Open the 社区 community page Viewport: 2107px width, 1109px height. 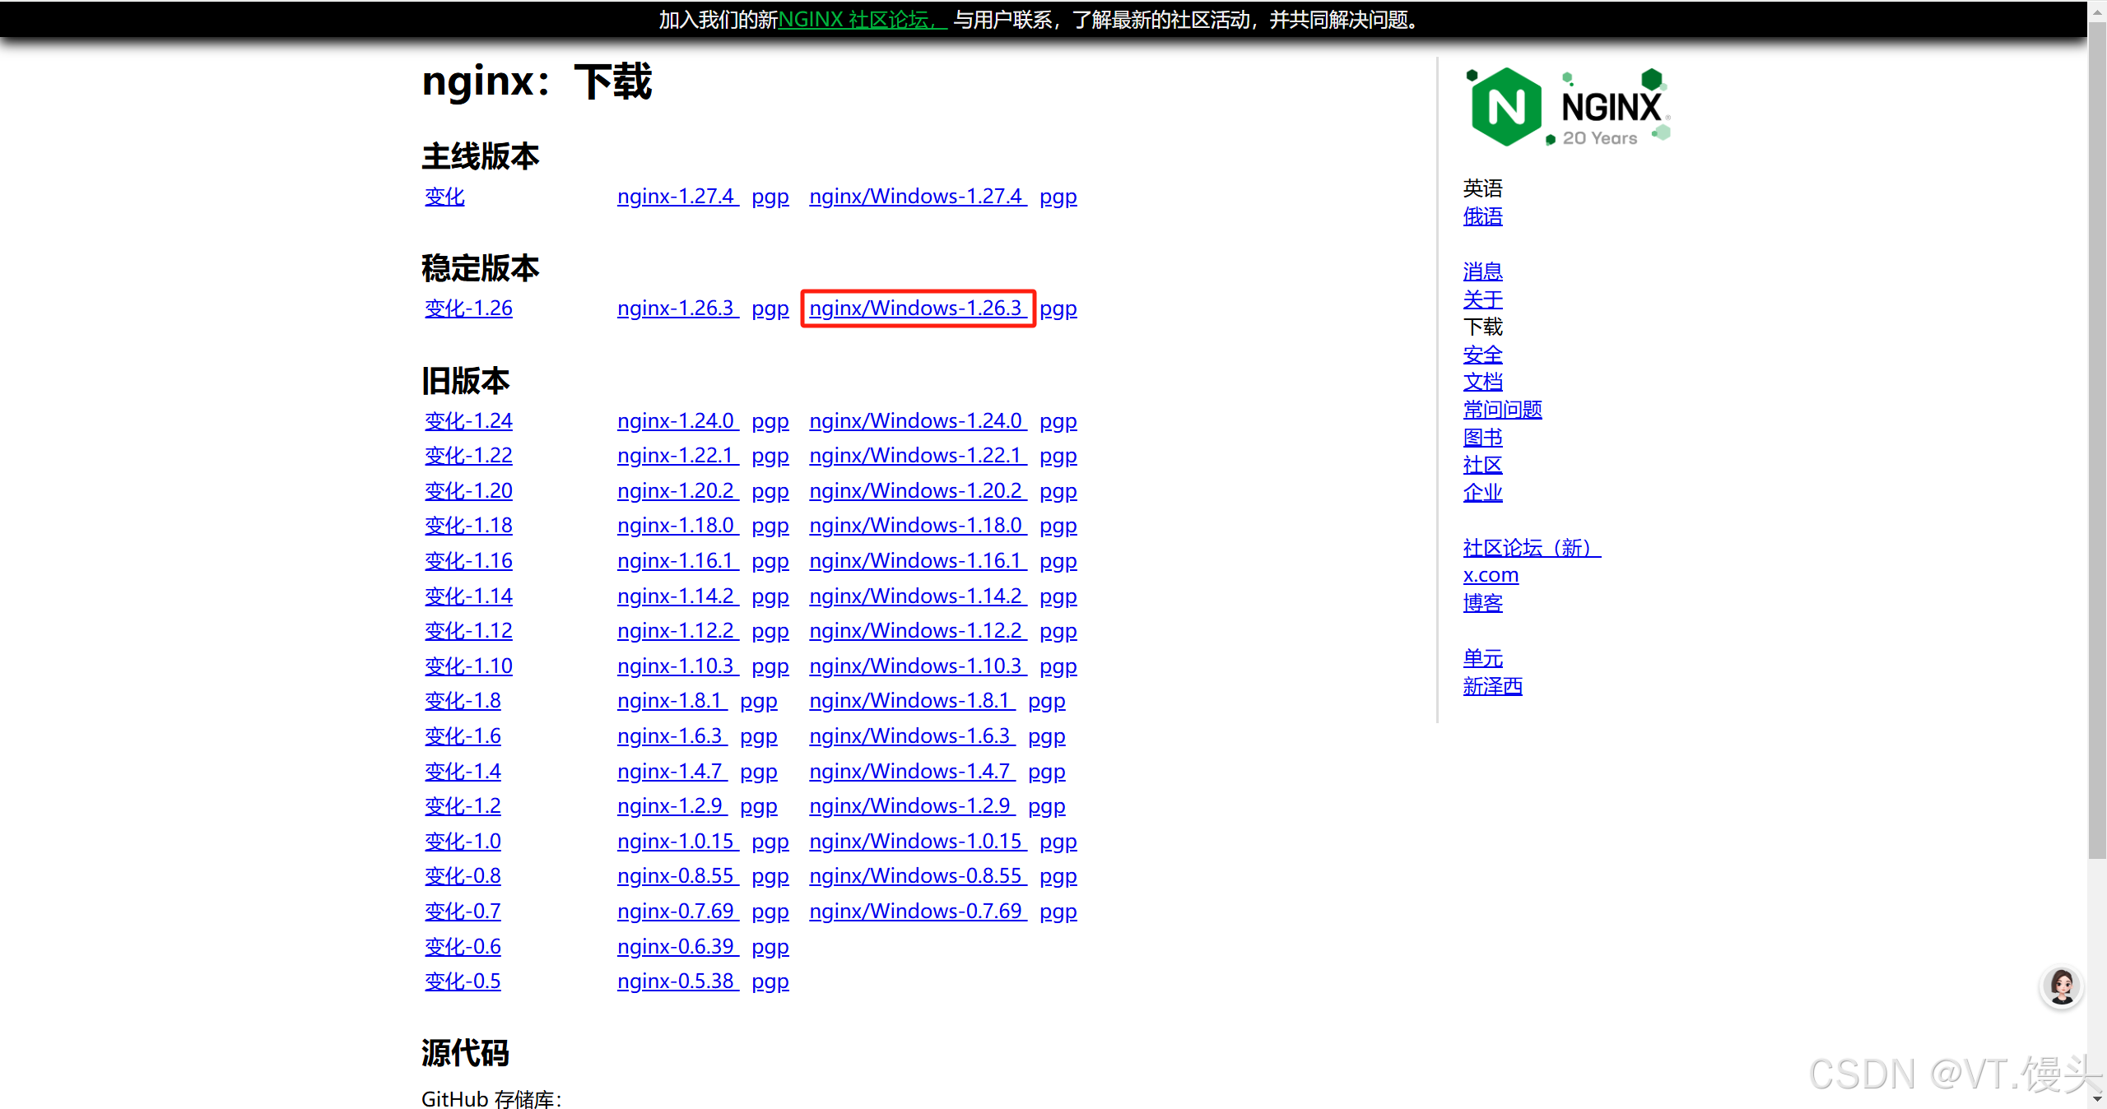[1483, 465]
